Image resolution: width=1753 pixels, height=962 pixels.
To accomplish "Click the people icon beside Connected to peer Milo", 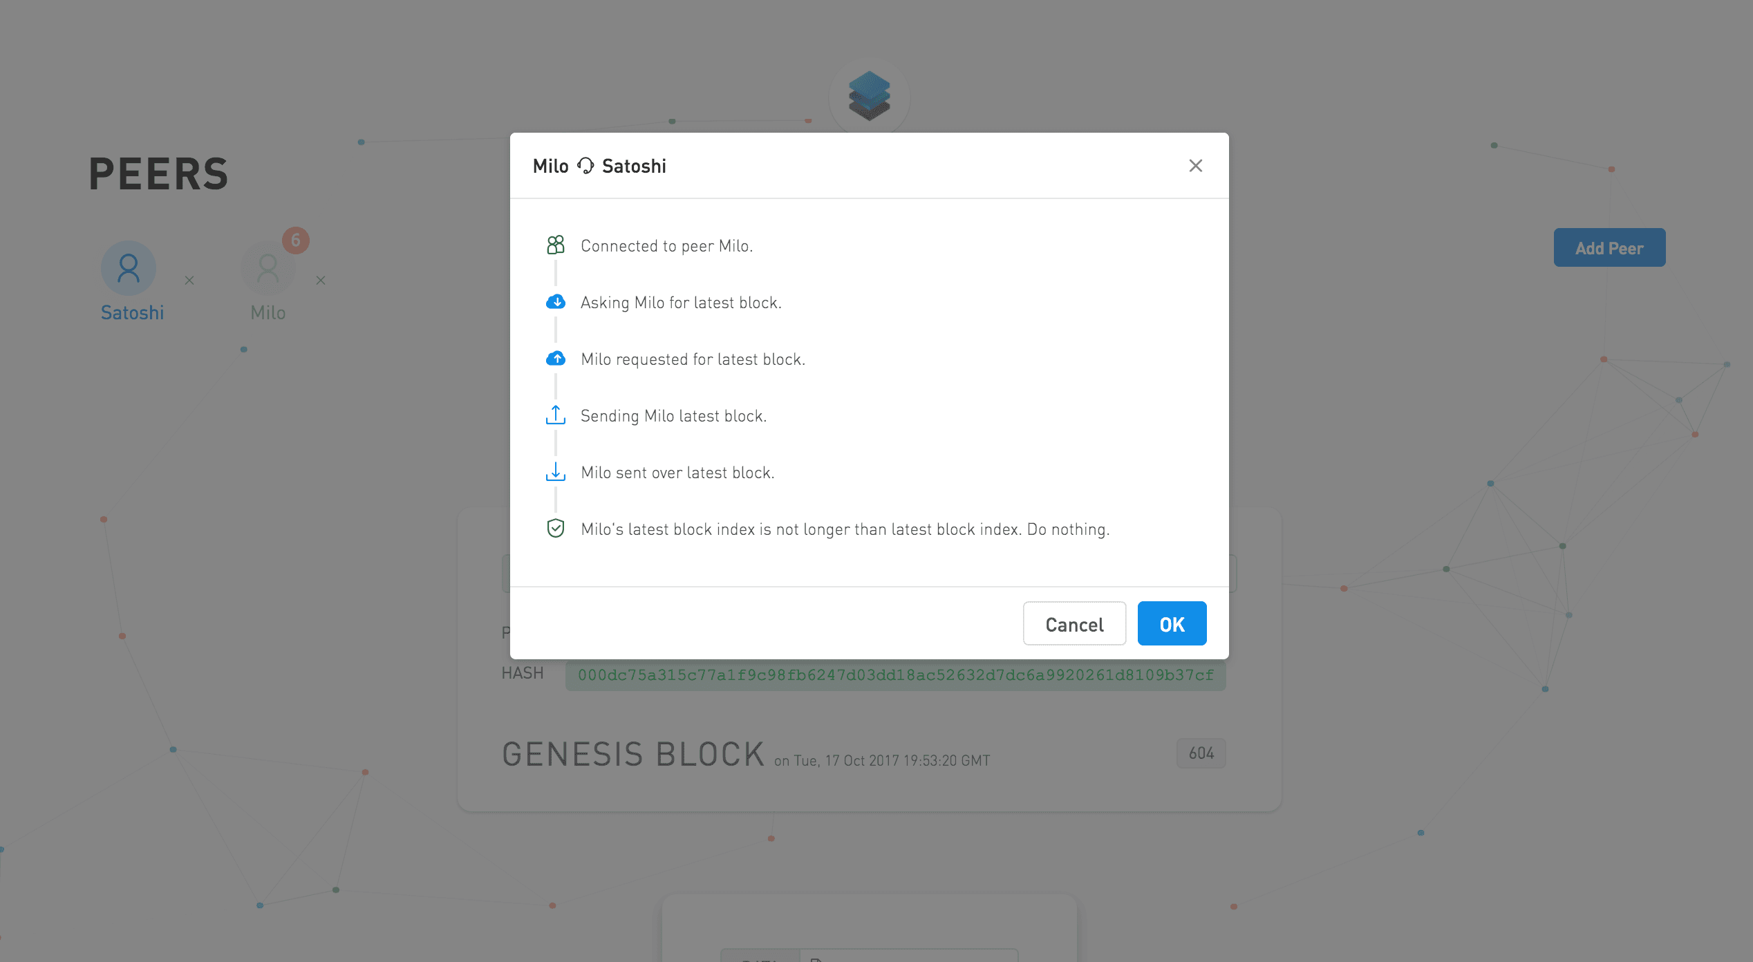I will click(x=556, y=245).
